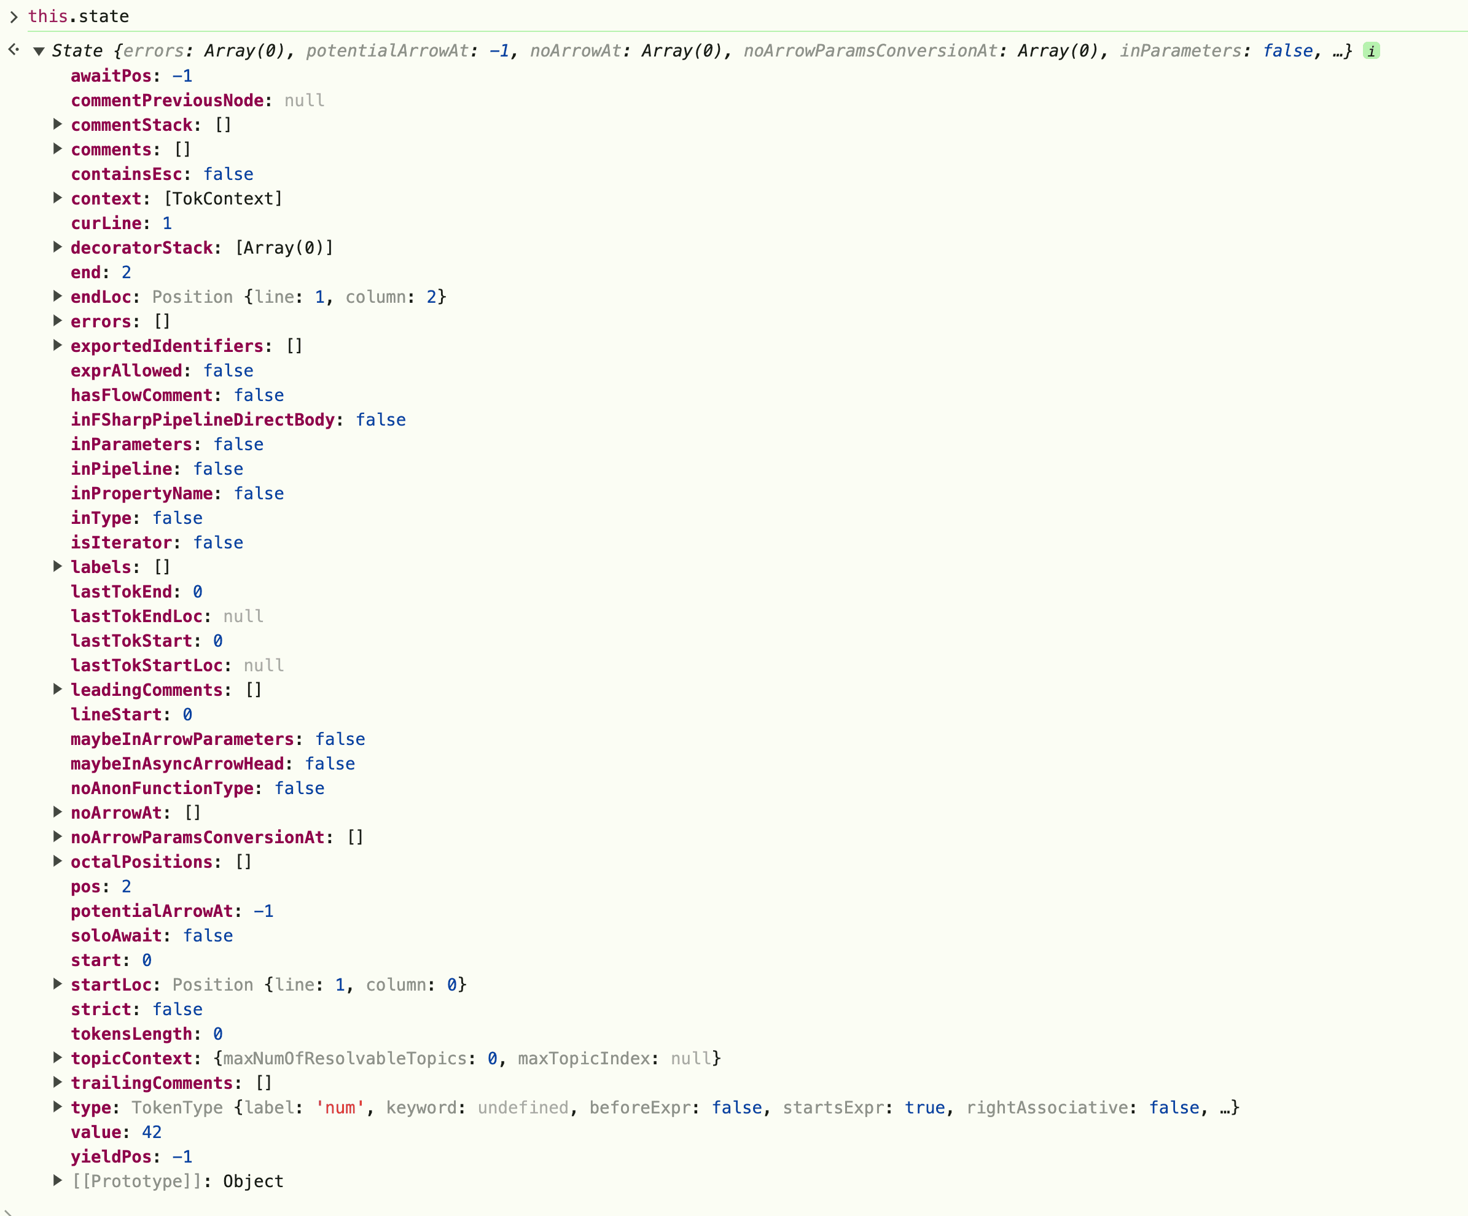Image resolution: width=1468 pixels, height=1216 pixels.
Task: Click the green info icon badge
Action: [1371, 51]
